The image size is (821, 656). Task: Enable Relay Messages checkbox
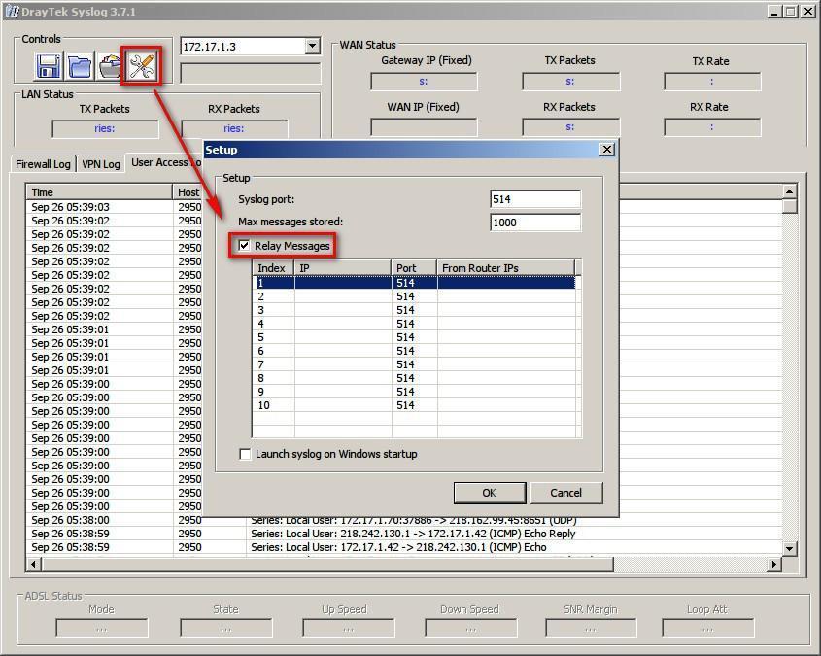tap(244, 246)
